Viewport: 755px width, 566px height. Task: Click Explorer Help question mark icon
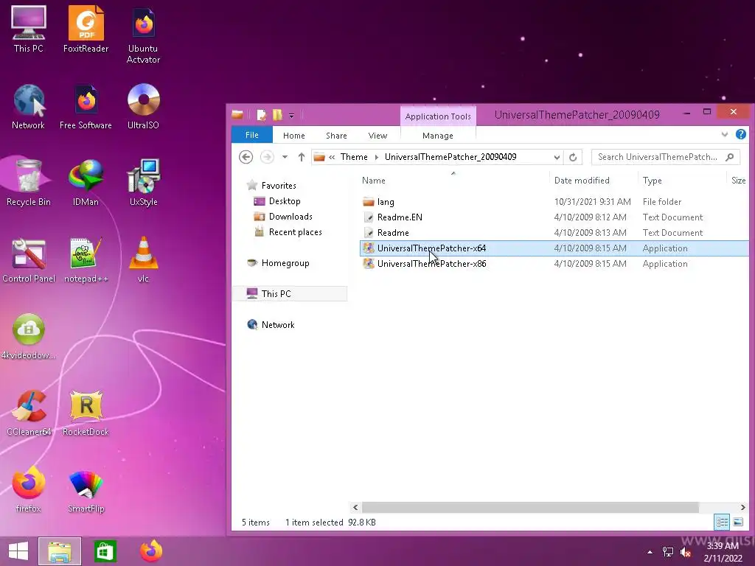741,135
